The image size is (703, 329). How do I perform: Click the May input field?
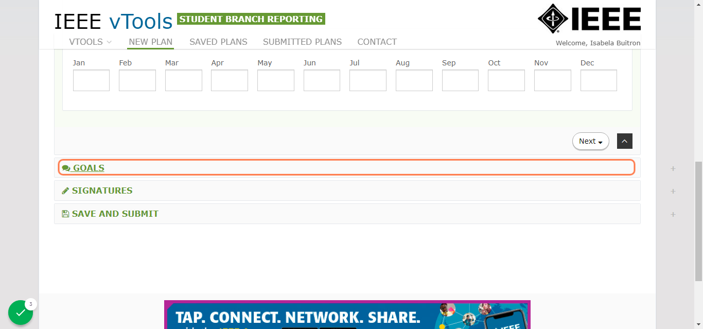[276, 80]
